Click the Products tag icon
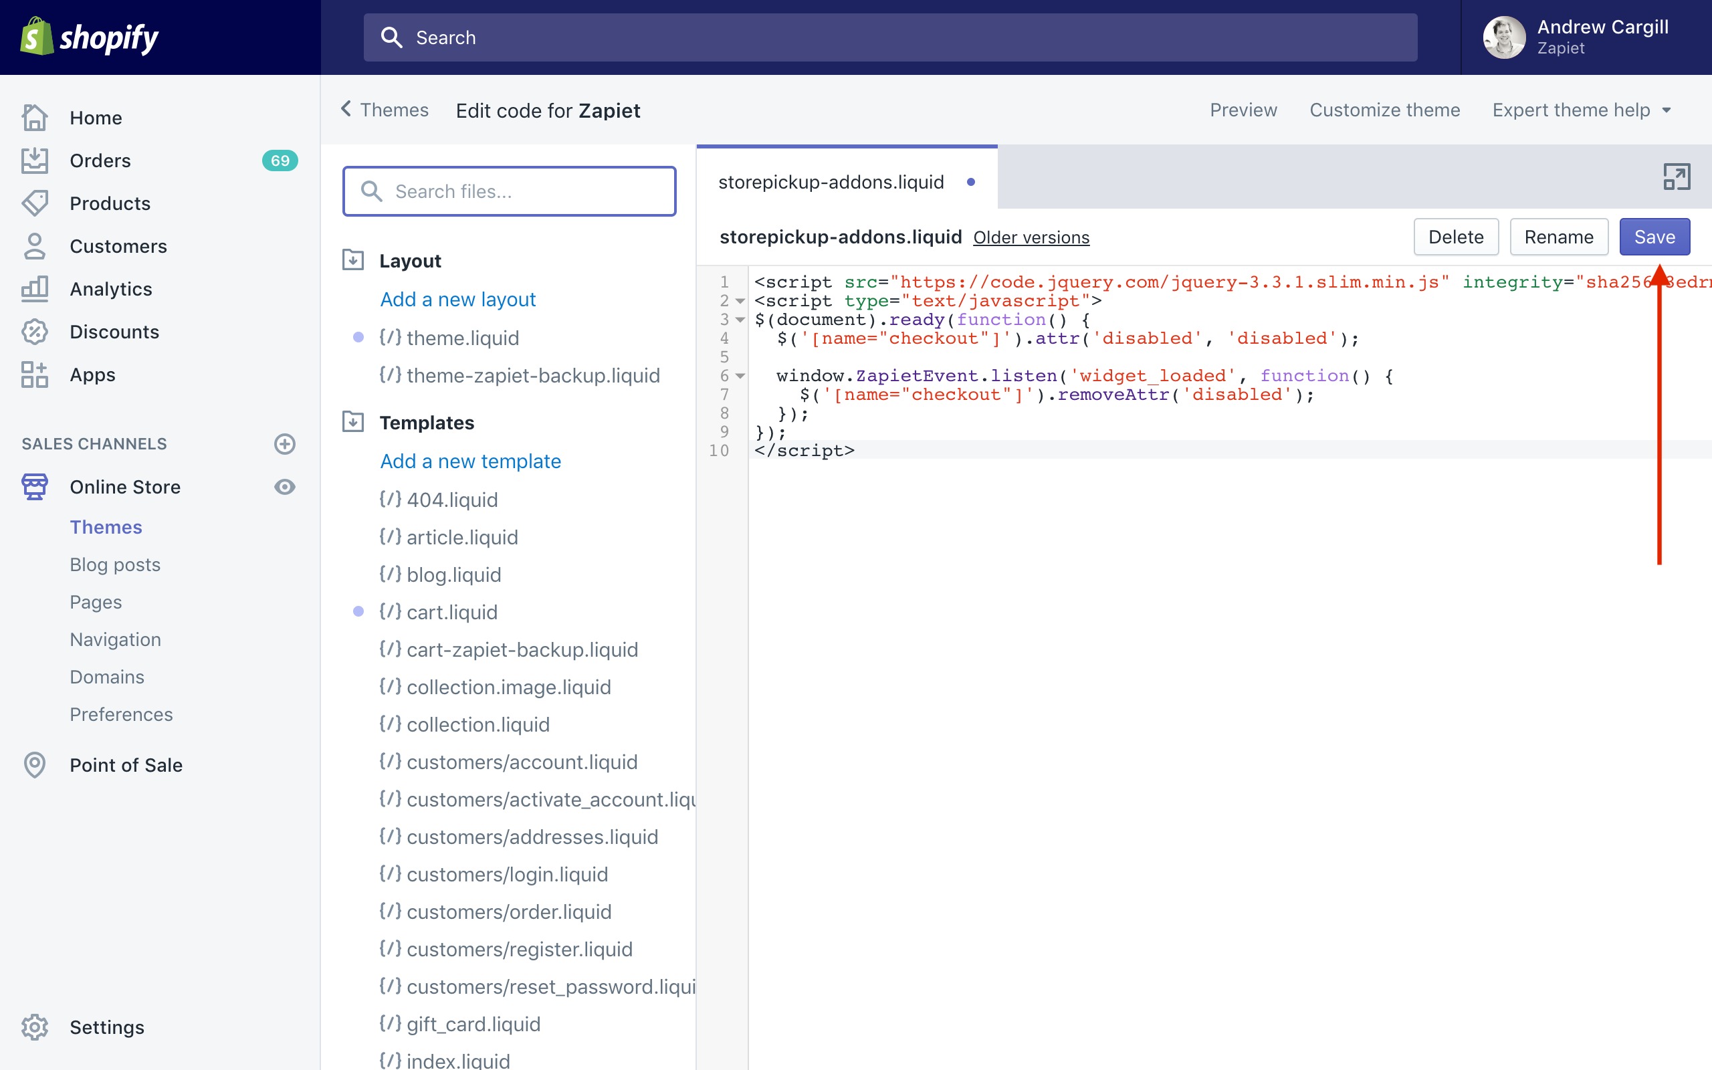 tap(35, 203)
